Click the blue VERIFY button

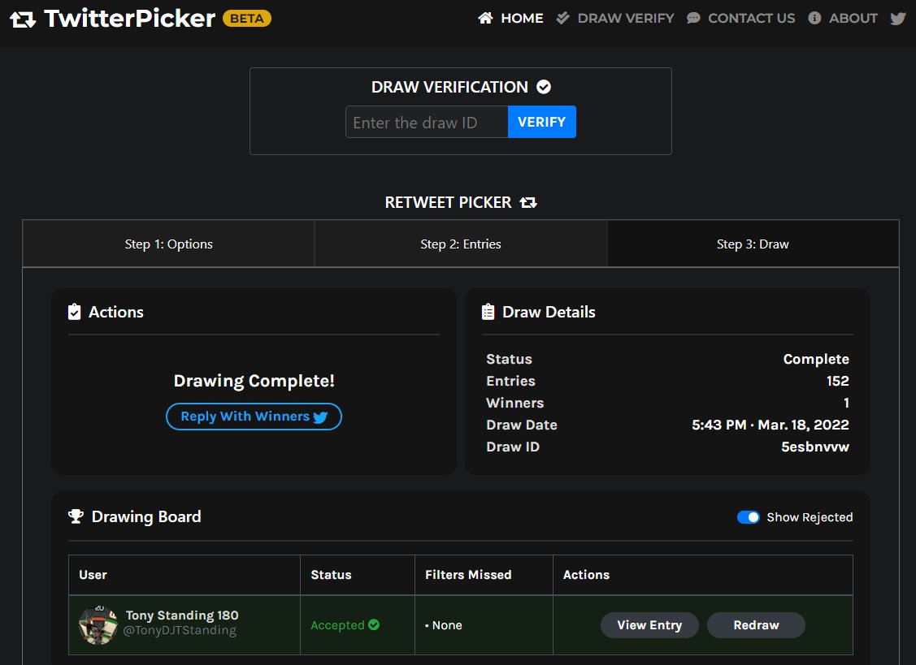[541, 122]
